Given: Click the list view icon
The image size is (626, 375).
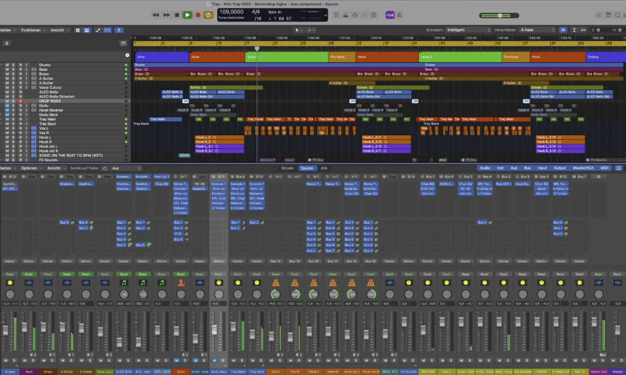Looking at the screenshot, I should pos(87,31).
